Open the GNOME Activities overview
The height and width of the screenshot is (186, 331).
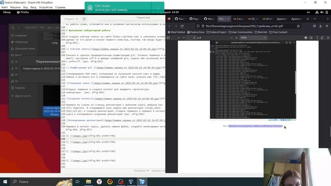pyautogui.click(x=7, y=12)
